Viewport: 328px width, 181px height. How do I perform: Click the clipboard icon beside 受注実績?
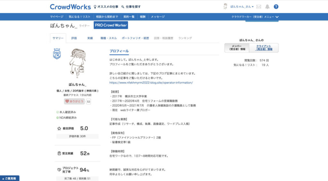(x=59, y=153)
